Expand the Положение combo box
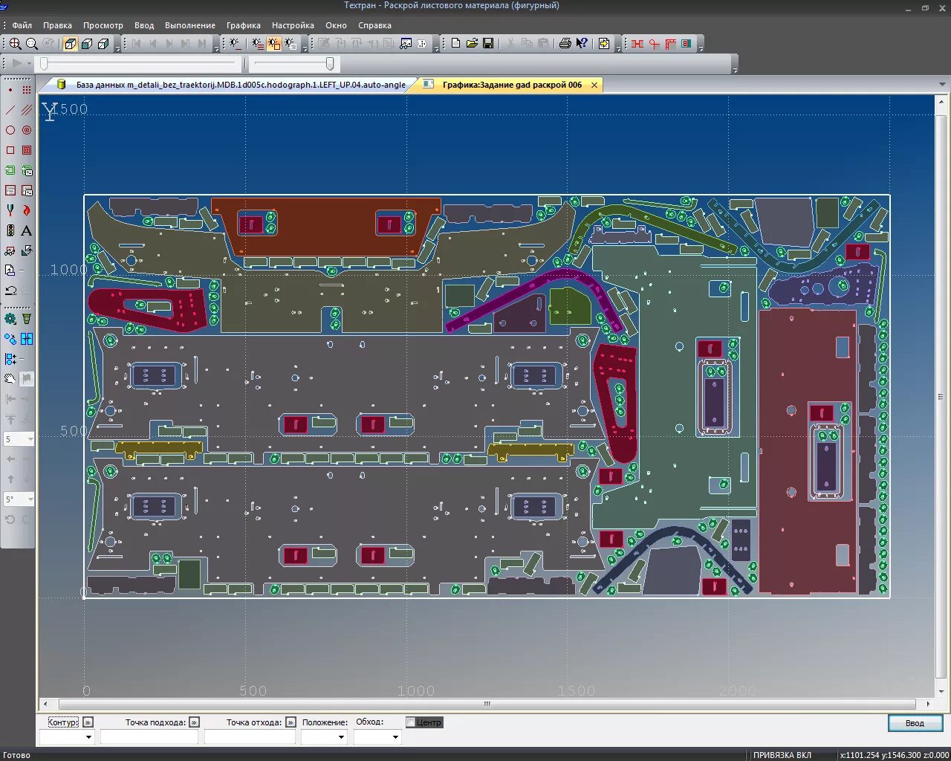This screenshot has height=761, width=951. click(324, 737)
